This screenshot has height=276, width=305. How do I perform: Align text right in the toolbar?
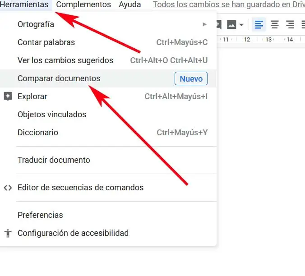pos(290,24)
